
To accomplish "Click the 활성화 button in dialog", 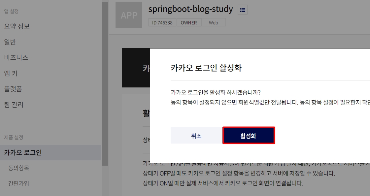I will (x=249, y=135).
